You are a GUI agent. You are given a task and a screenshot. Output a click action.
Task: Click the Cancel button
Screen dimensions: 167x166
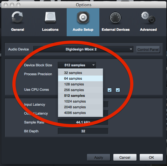point(125,157)
